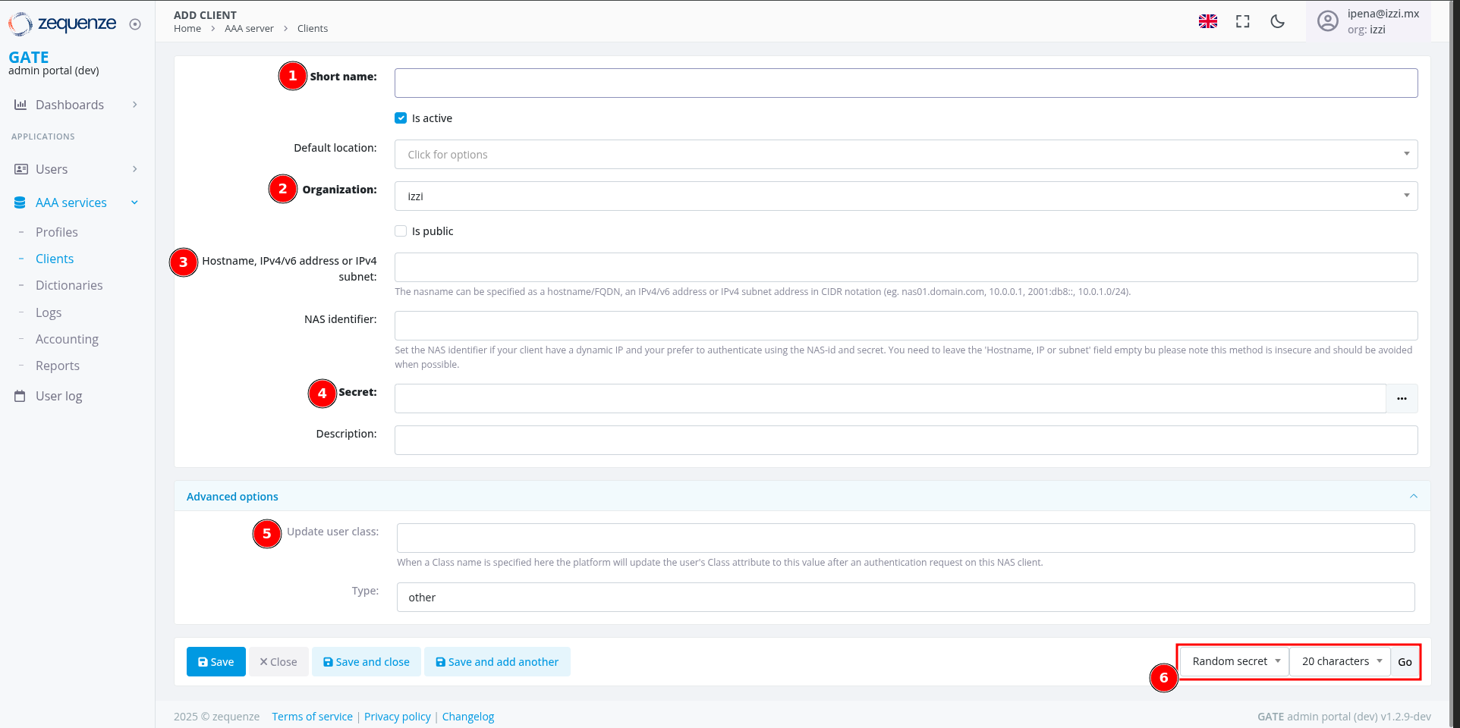Screen dimensions: 1460x728
Task: Open User log in sidebar
Action: [58, 396]
